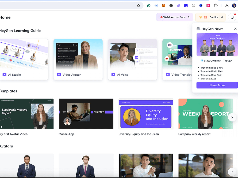238x178 pixels.
Task: Click the "Trevor in Blue Shirt" list item
Action: [x=212, y=68]
